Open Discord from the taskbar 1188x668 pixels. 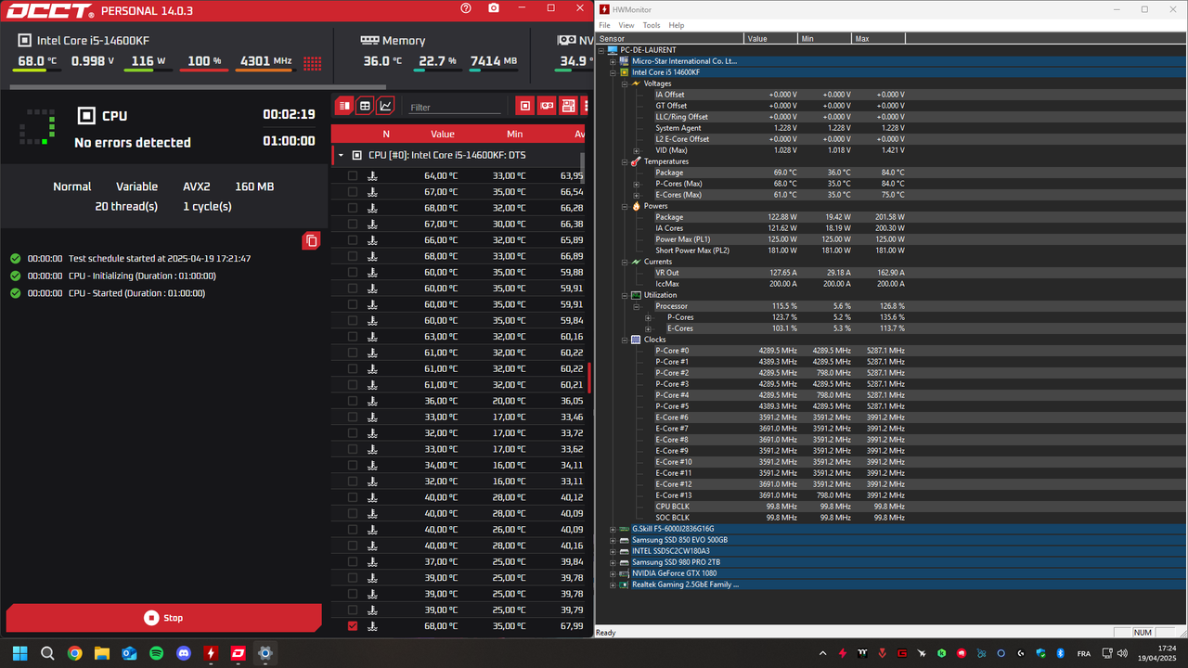[184, 653]
